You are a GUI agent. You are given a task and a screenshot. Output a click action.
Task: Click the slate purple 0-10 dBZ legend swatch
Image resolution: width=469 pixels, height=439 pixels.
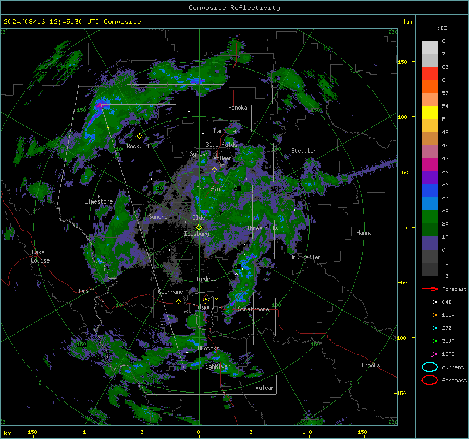(x=429, y=243)
